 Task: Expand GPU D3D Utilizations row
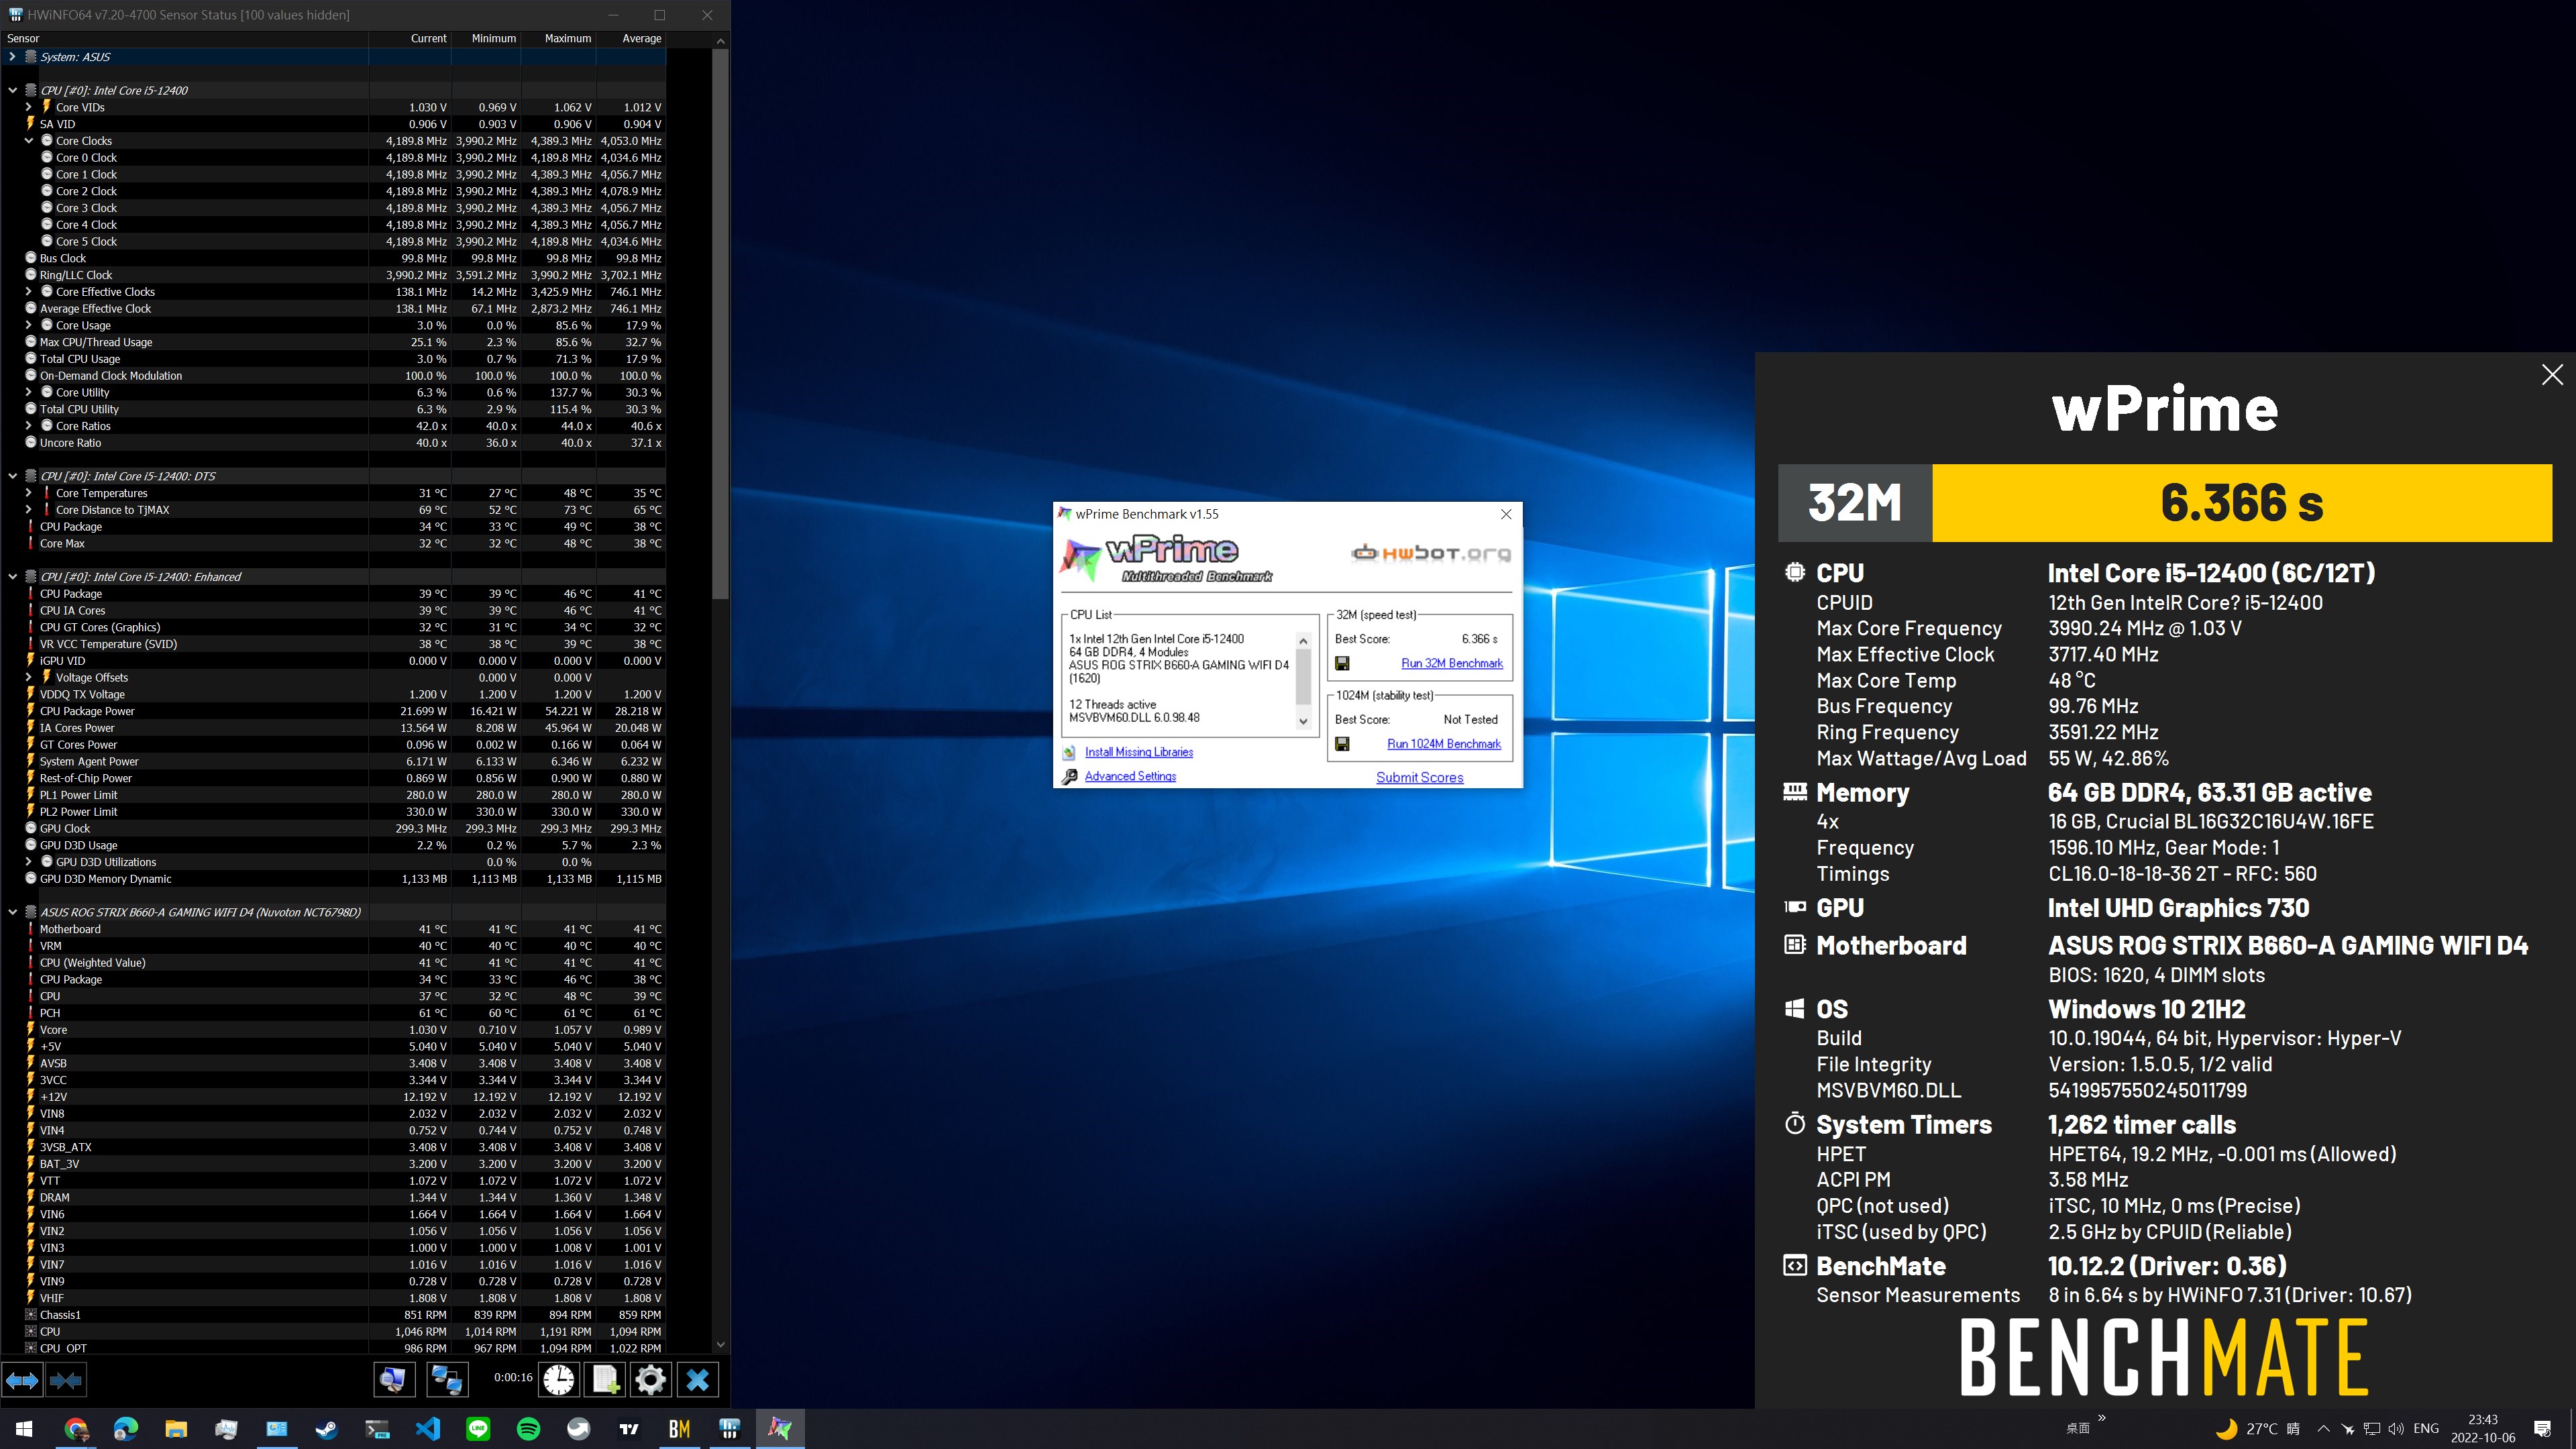point(28,862)
